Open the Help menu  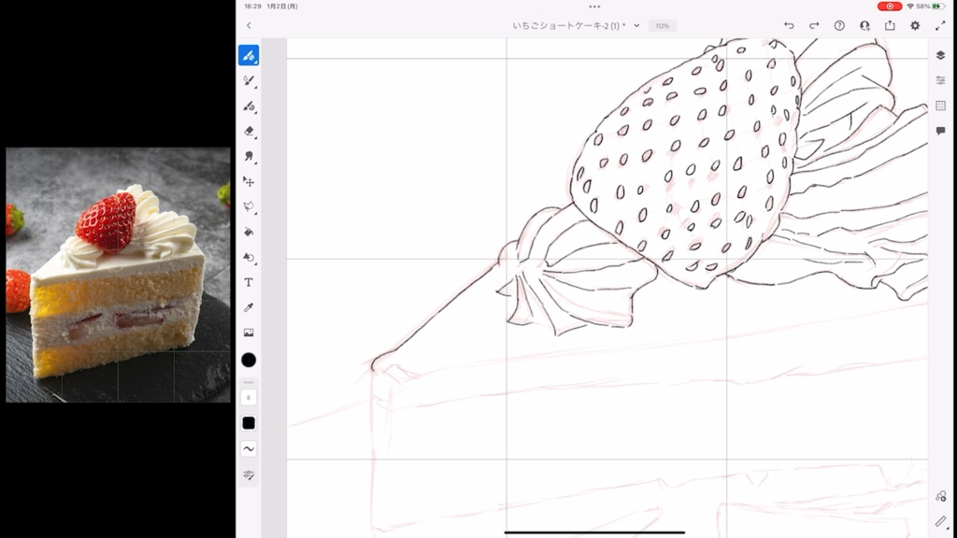[839, 25]
